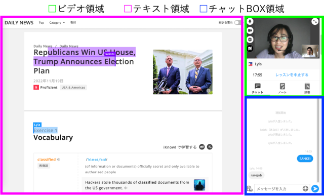
Task: Click the chat panel scrollbar
Action: [x=318, y=141]
